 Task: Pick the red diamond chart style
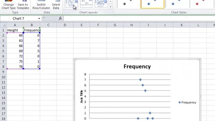pyautogui.click(x=201, y=4)
